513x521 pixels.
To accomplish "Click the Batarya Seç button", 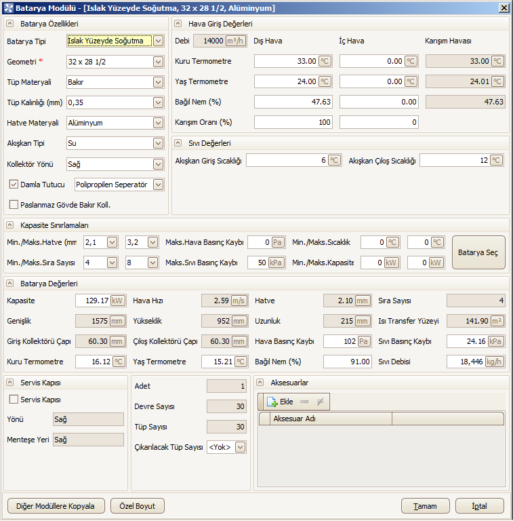I will 478,252.
